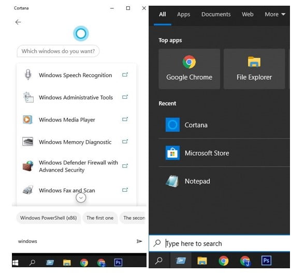Choose the Windows PowerShell (x86) suggestion
This screenshot has width=305, height=275.
(49, 218)
